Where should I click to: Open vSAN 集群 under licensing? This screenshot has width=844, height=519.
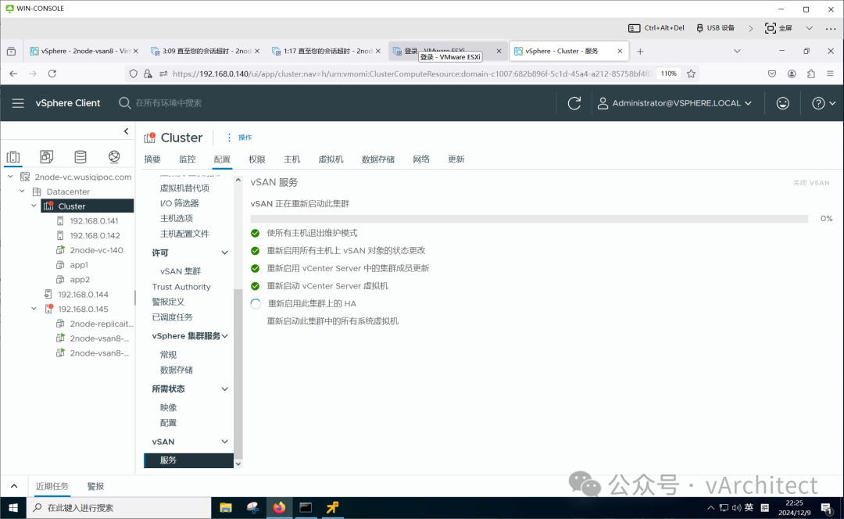click(181, 270)
